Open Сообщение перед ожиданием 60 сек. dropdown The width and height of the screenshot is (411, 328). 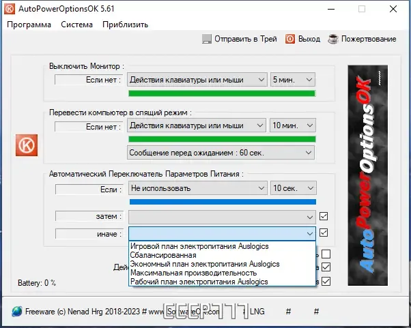click(x=221, y=153)
